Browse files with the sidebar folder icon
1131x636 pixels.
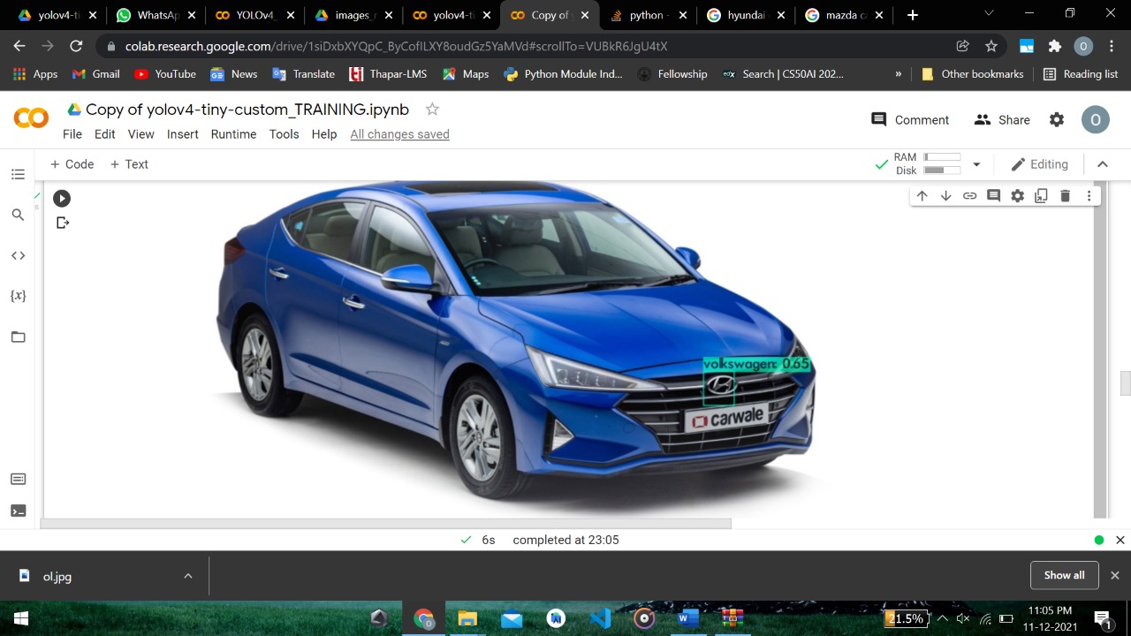18,337
